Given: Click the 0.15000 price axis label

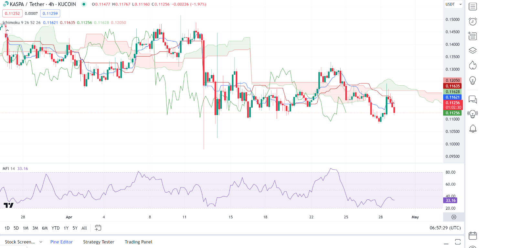Looking at the screenshot, I should (x=452, y=19).
